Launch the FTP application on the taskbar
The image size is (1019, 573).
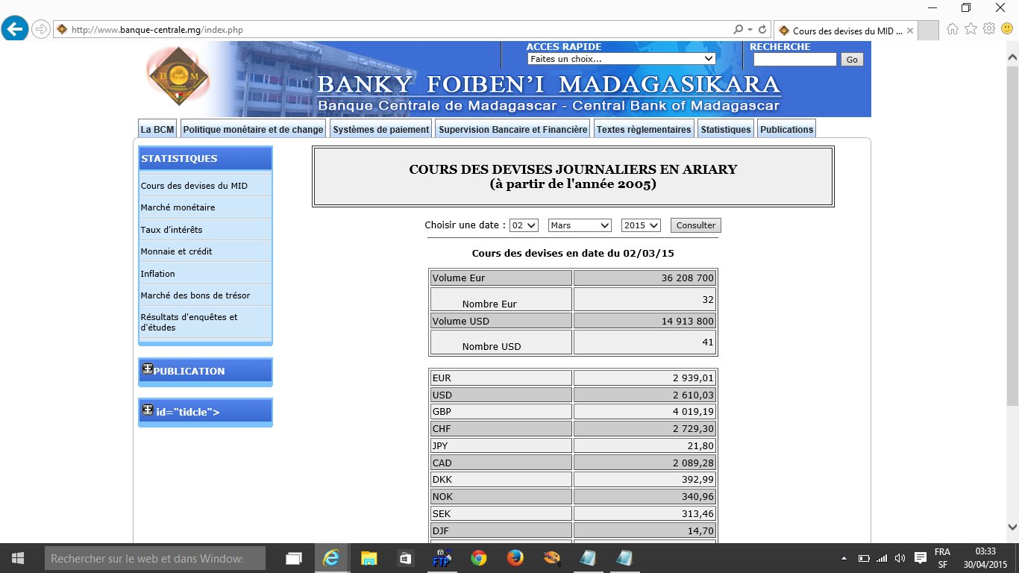[x=442, y=558]
